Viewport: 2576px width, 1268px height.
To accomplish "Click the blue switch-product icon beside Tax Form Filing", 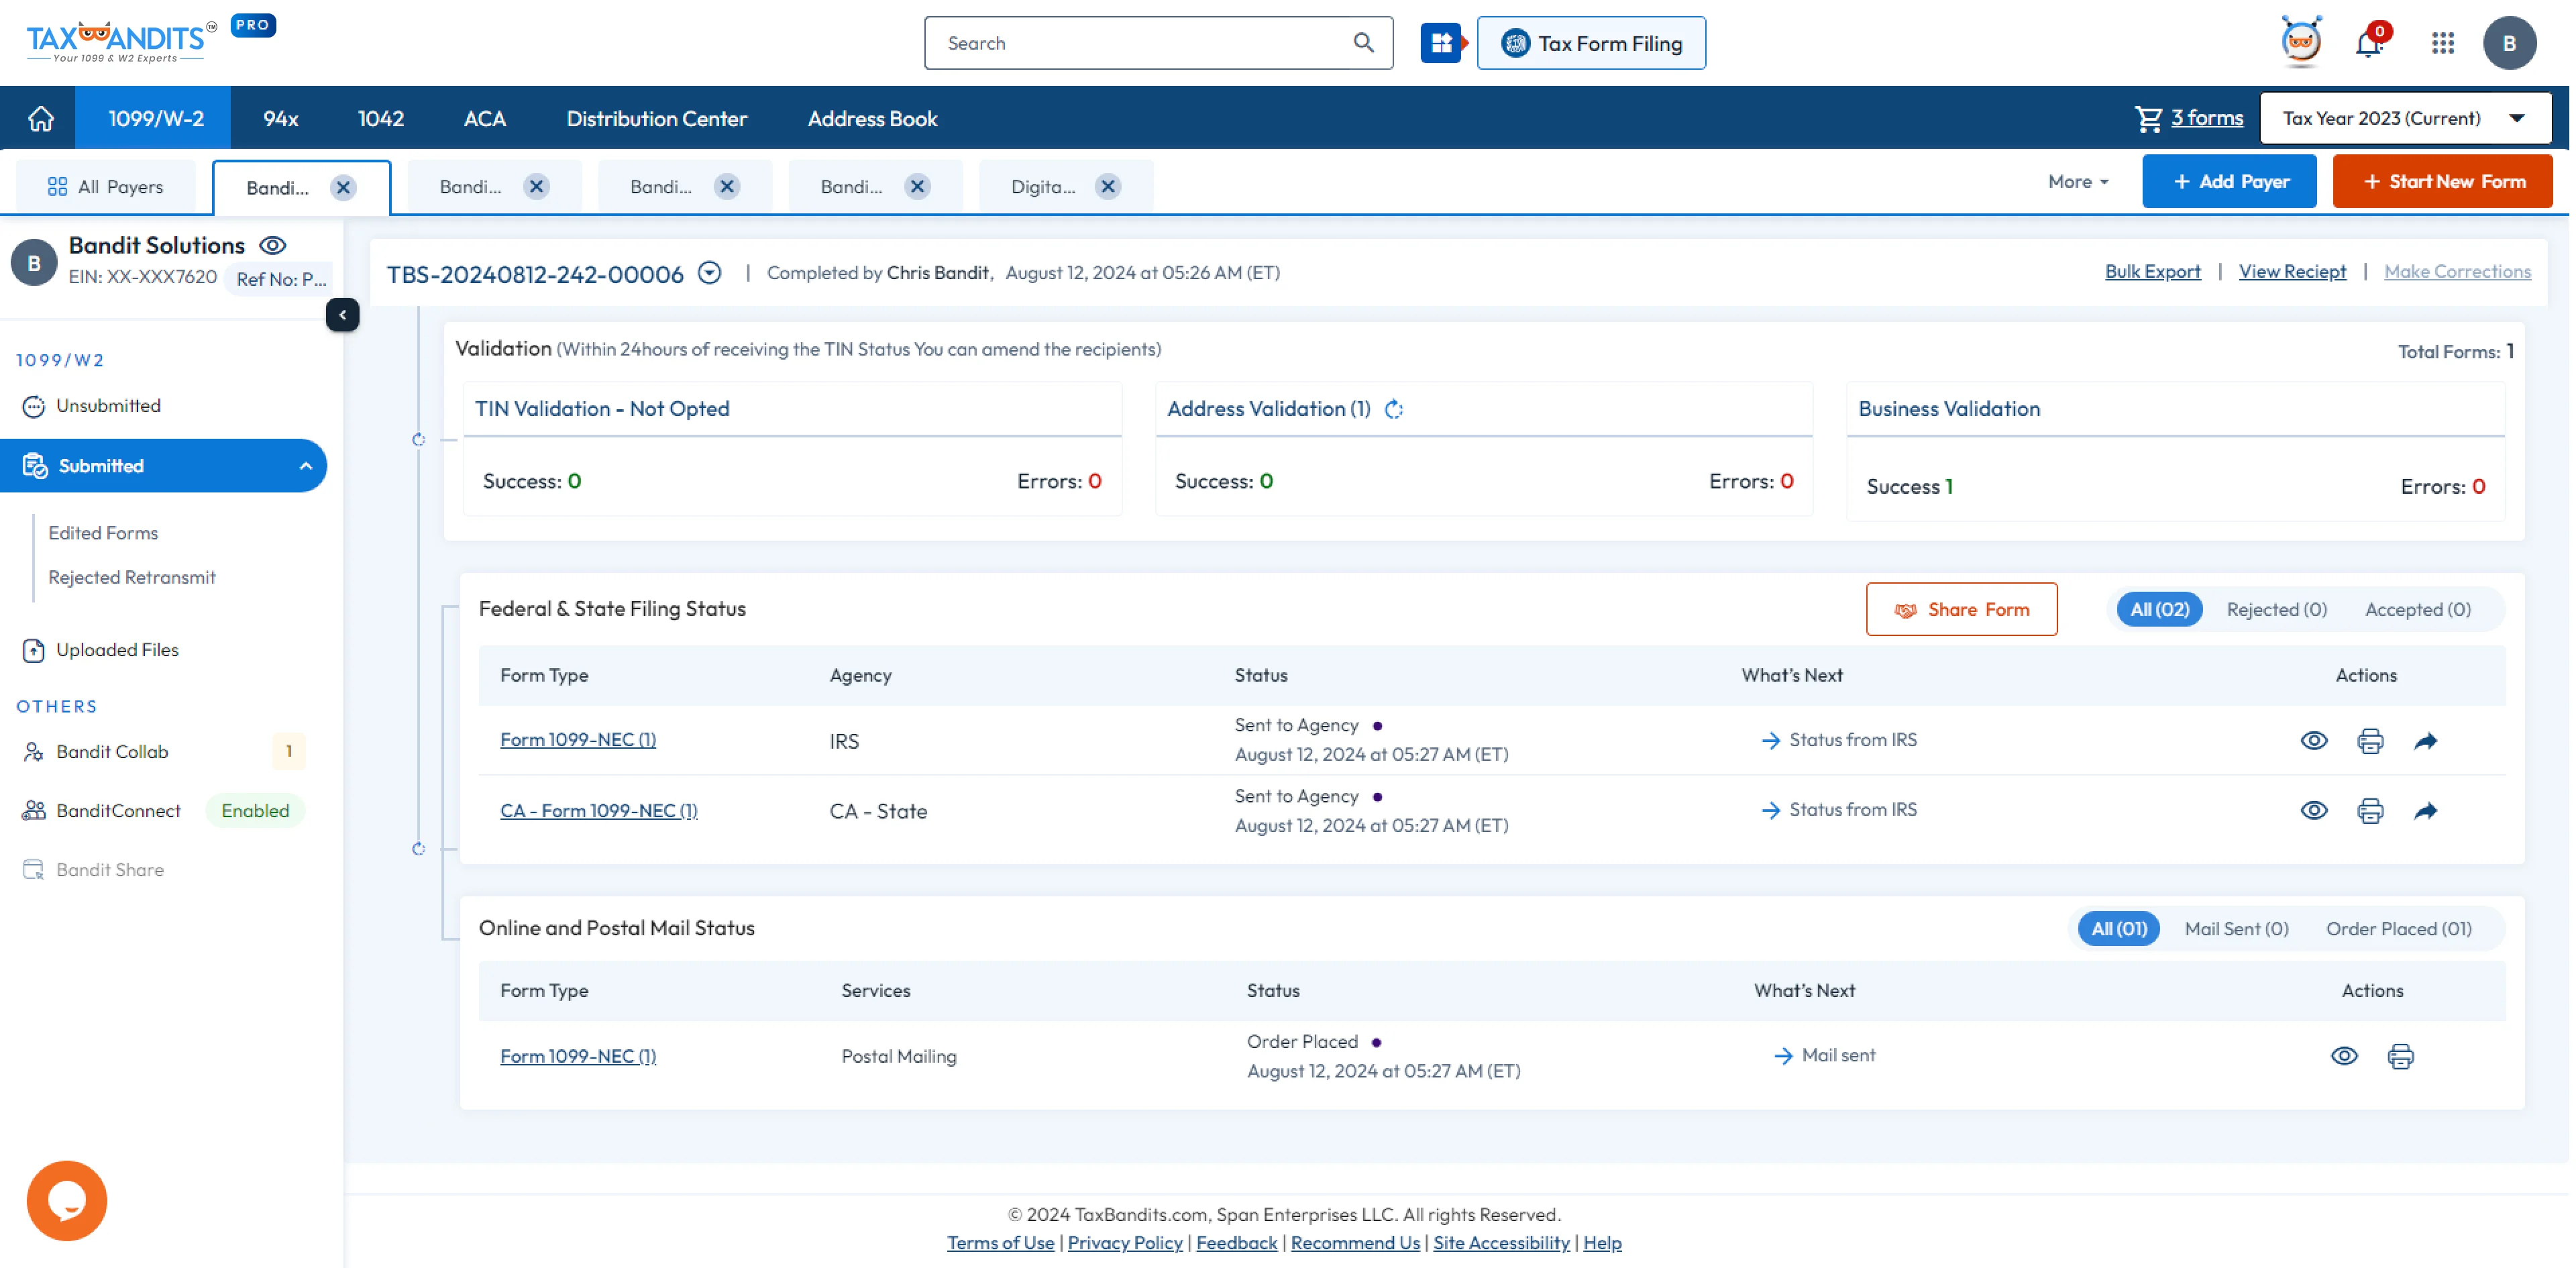I will [1441, 43].
